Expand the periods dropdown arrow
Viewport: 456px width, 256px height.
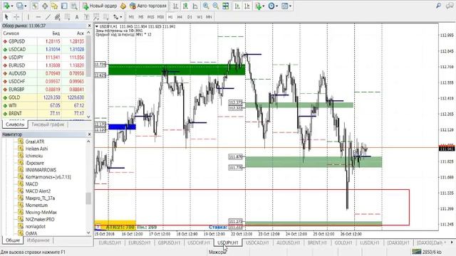point(277,6)
